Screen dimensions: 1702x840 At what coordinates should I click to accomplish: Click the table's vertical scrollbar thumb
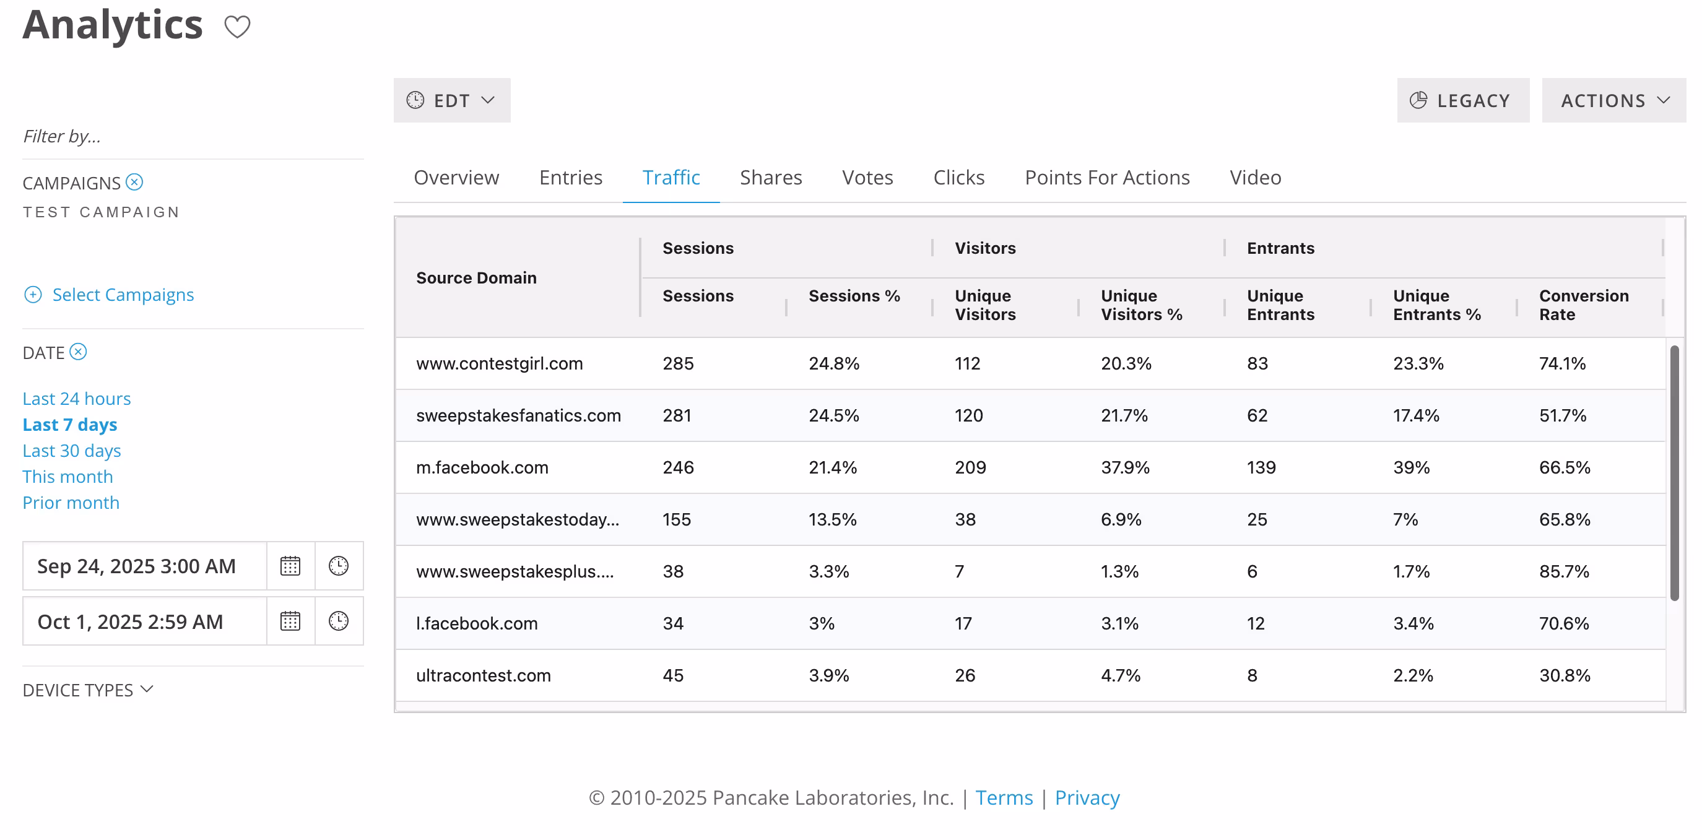coord(1674,473)
